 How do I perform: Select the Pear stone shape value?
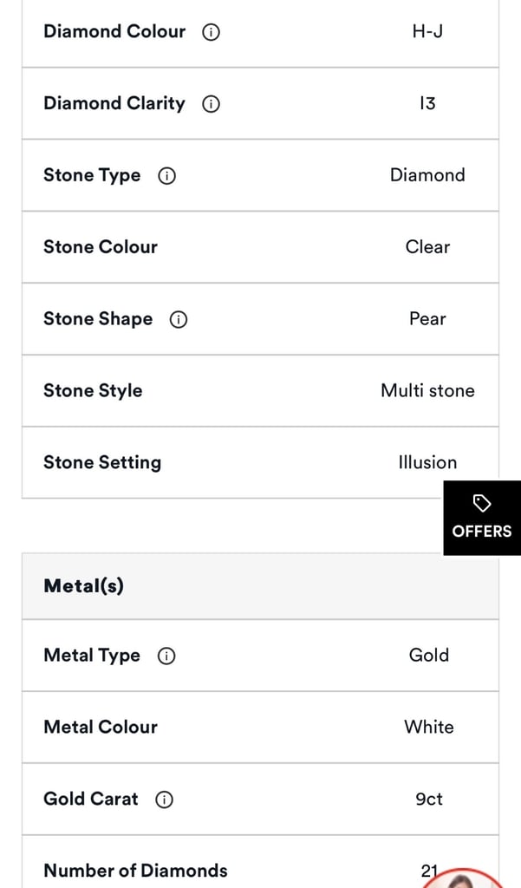(427, 319)
